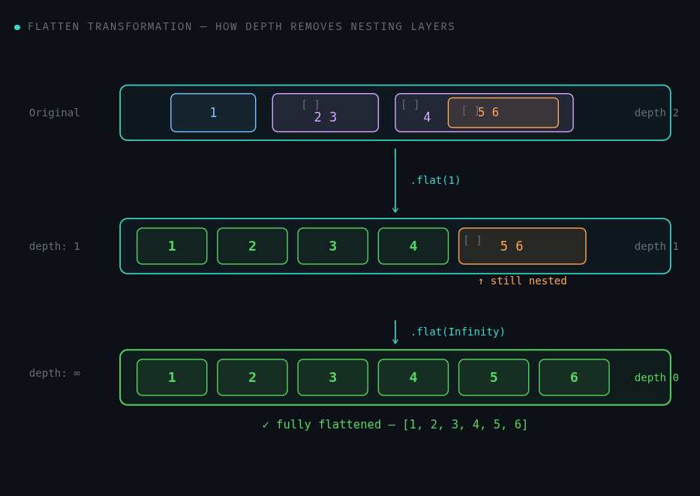Click the 'Original' row label
The width and height of the screenshot is (700, 496).
tap(55, 113)
